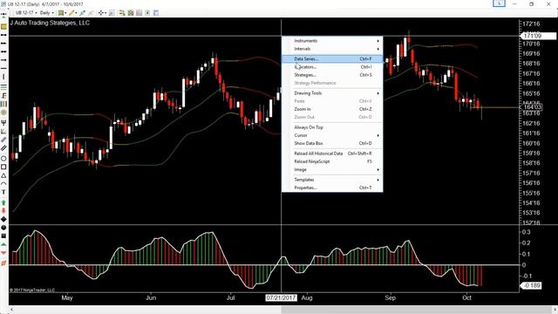Screen dimensions: 558x314
Task: Click the yellow highlighted tool in left toolbar
Action: click(x=3, y=27)
